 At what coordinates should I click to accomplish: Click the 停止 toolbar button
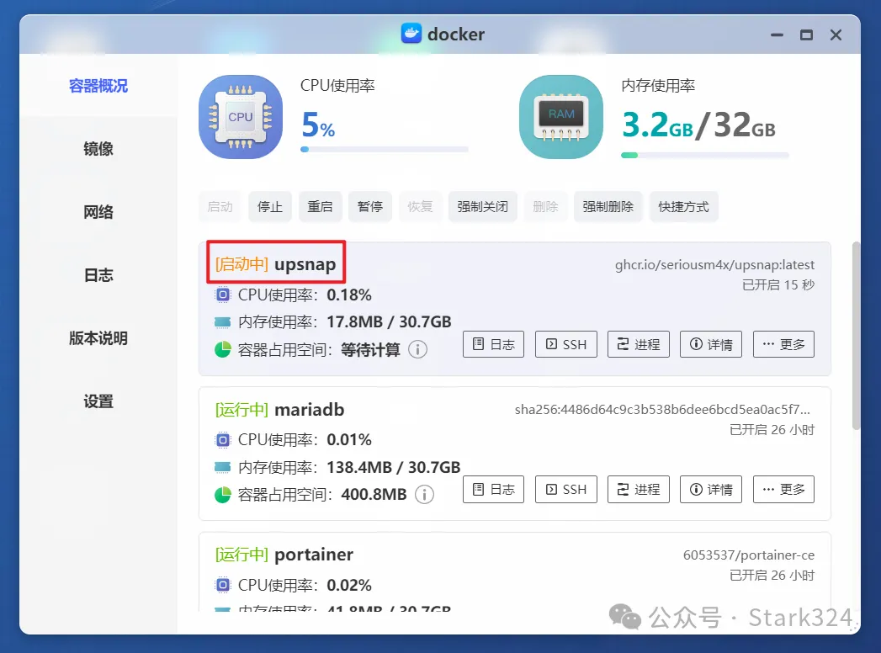(270, 207)
